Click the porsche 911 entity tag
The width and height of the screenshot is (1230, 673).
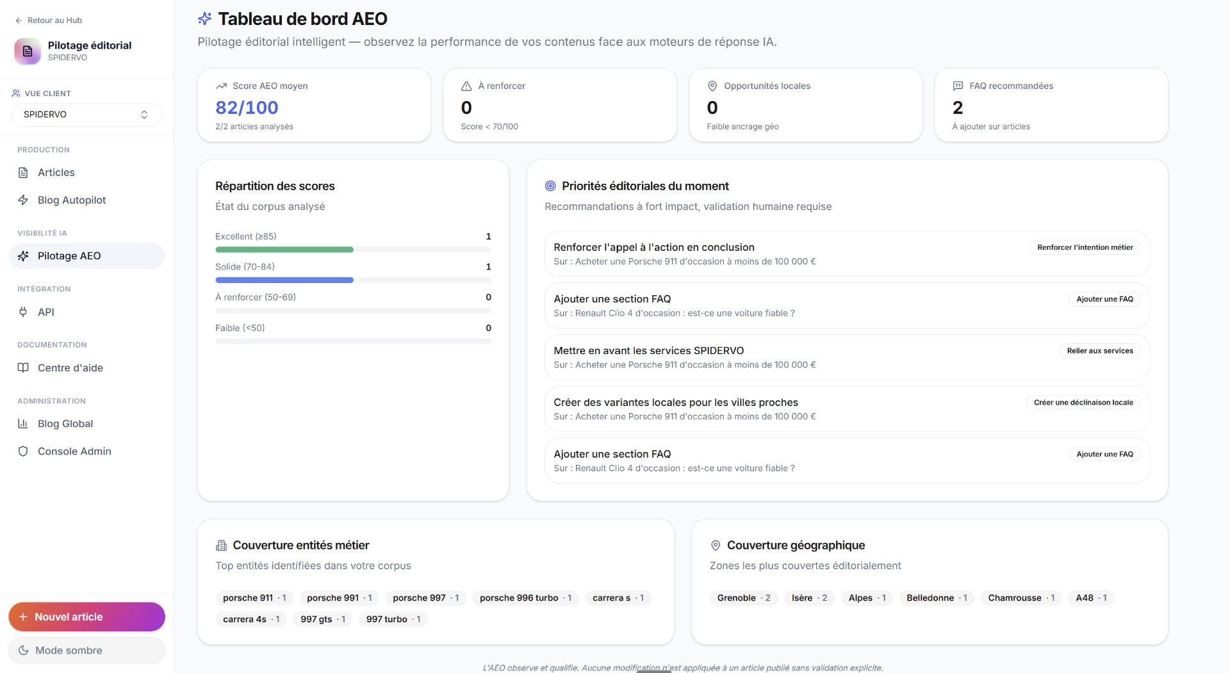point(254,598)
